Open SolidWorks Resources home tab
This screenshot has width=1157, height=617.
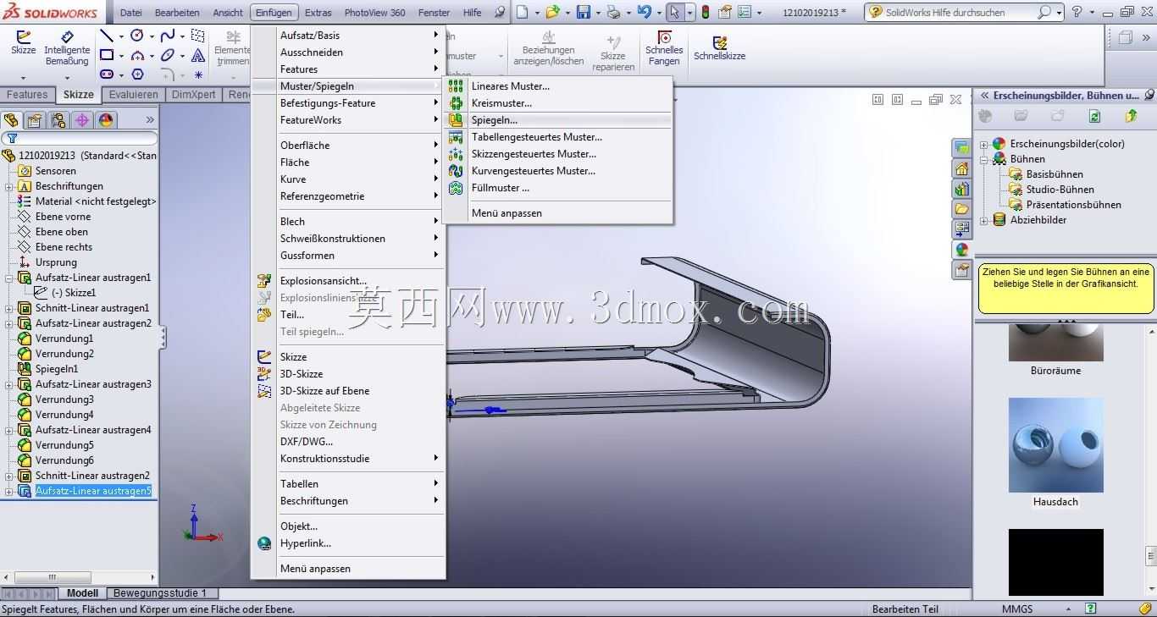[x=961, y=168]
